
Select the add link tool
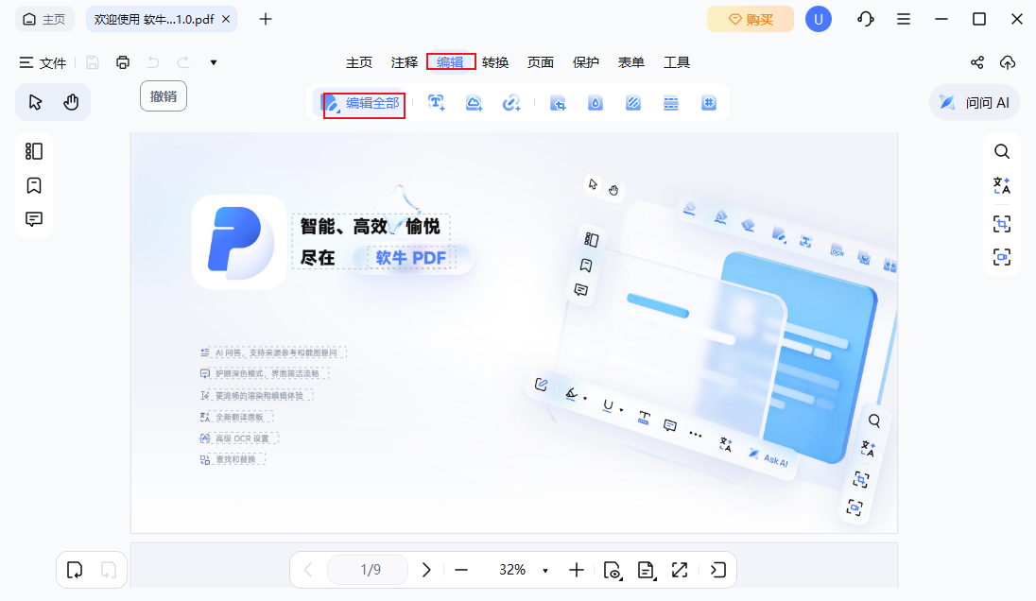(x=510, y=103)
